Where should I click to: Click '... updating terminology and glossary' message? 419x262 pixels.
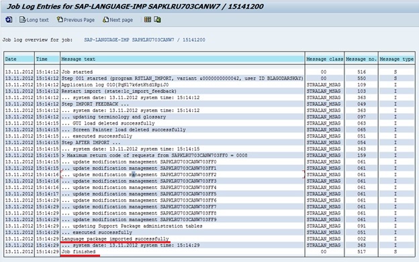(113, 117)
